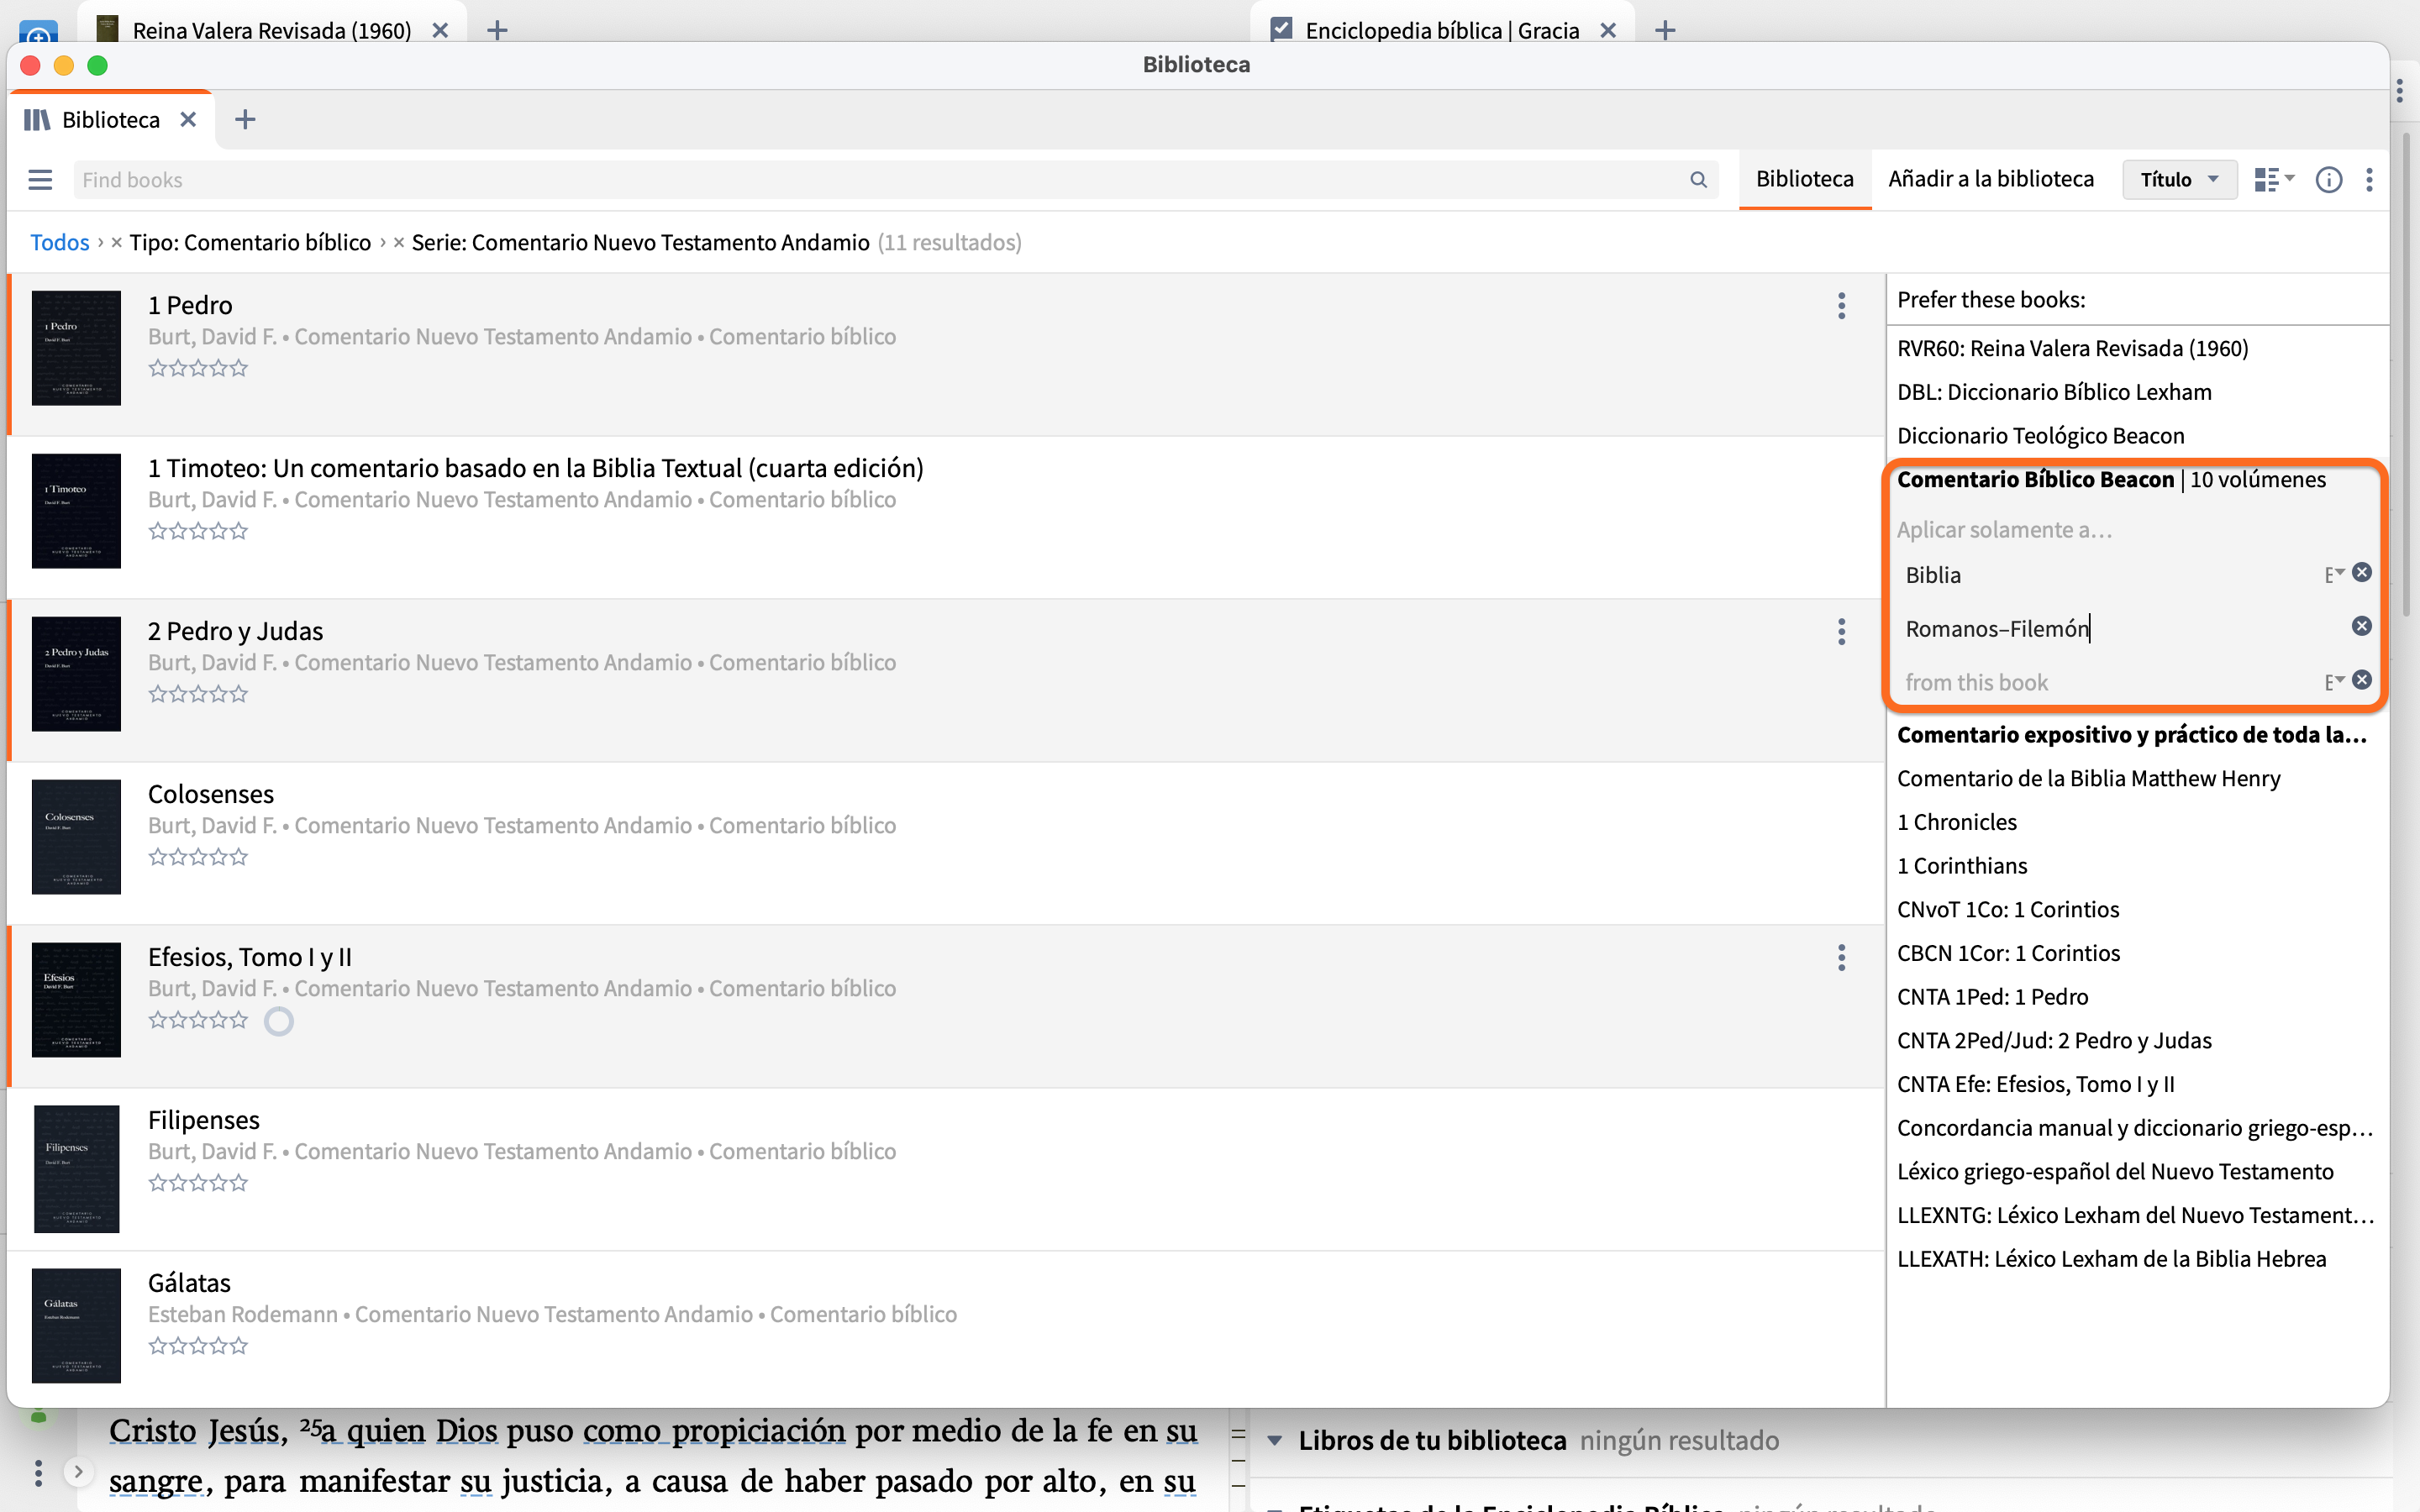This screenshot has width=2420, height=1512.
Task: Select Comentario expositivo y práctico entry
Action: coord(2132,735)
